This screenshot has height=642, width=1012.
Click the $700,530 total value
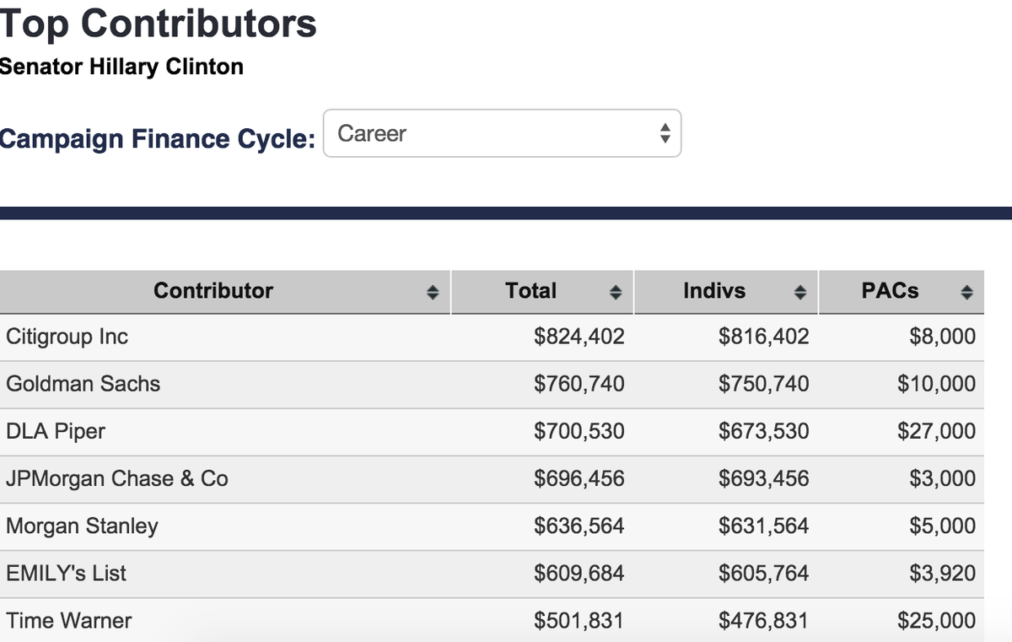[579, 431]
